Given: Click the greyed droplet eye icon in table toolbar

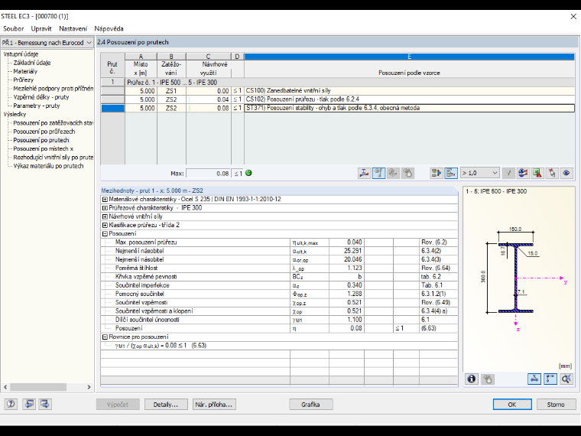Looking at the screenshot, I should tap(407, 173).
